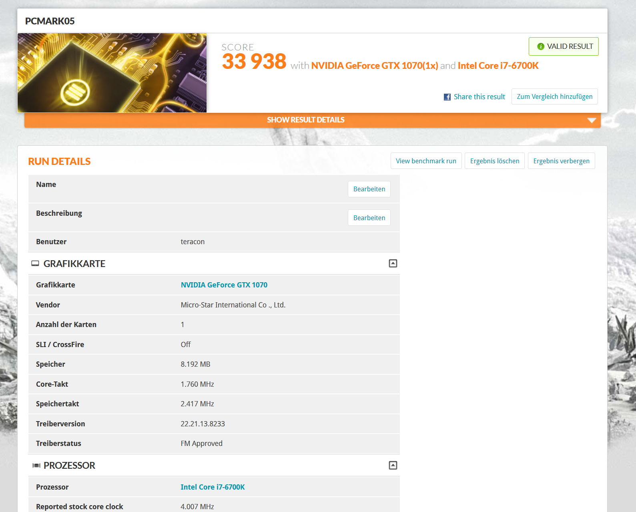Viewport: 636px width, 512px height.
Task: Open the SHOW RESULT DETAILS bar
Action: coord(312,120)
